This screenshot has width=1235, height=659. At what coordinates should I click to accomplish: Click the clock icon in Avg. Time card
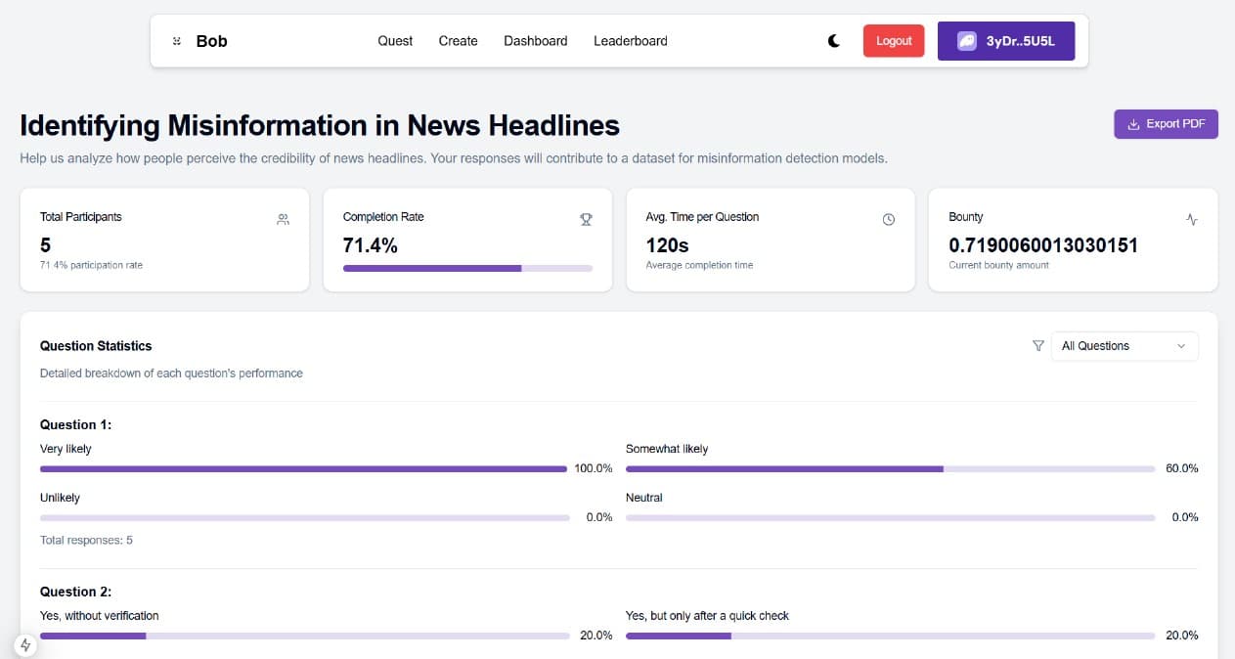point(888,220)
